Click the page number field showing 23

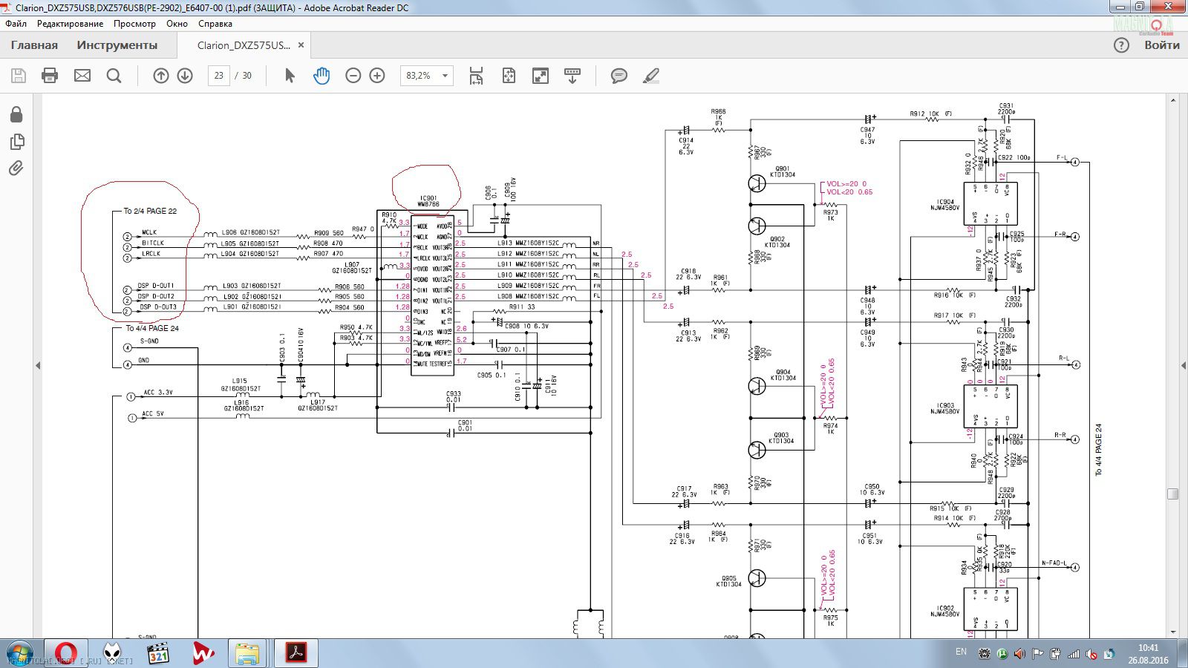218,76
